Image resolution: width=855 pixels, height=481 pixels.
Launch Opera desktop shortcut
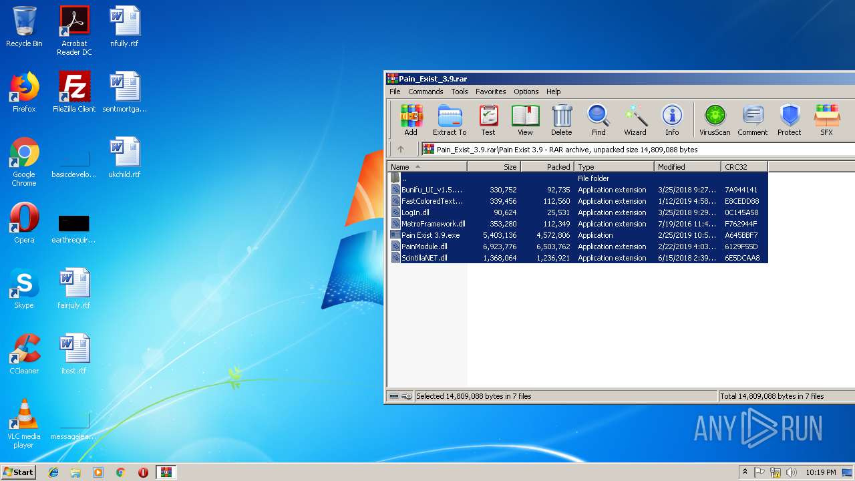[24, 223]
